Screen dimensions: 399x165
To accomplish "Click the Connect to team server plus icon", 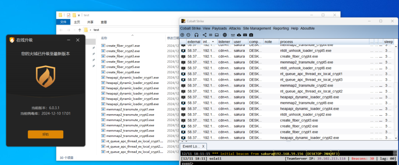I will point(182,35).
